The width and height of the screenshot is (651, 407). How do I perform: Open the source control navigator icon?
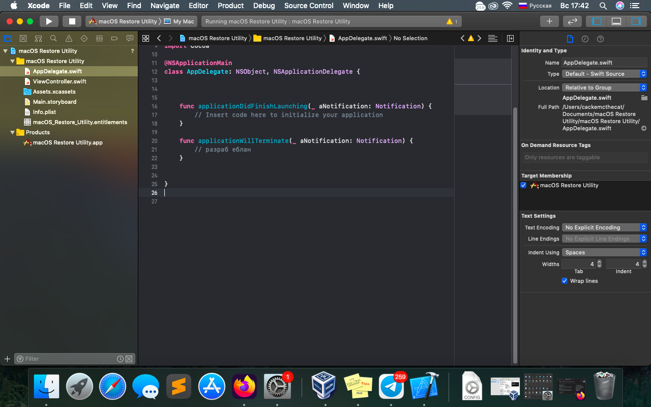point(23,39)
